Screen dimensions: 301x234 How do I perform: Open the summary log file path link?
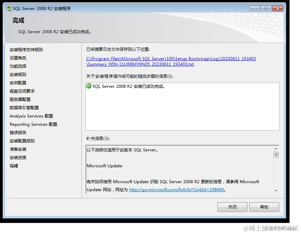tap(171, 61)
